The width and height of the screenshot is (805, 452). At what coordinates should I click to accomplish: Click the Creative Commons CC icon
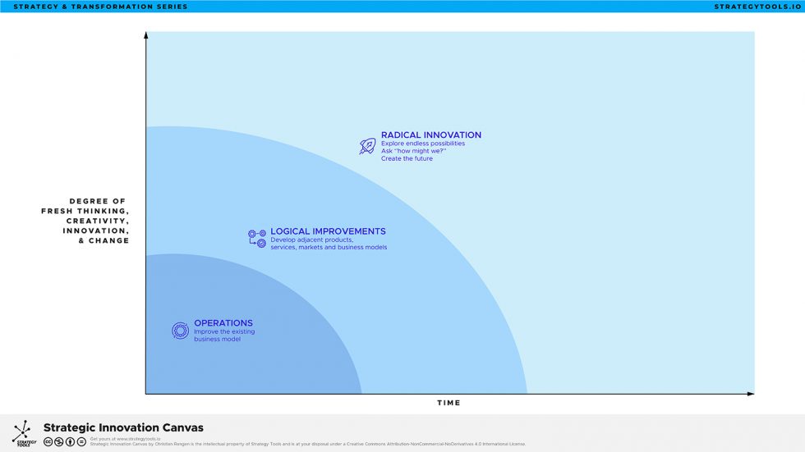point(48,442)
